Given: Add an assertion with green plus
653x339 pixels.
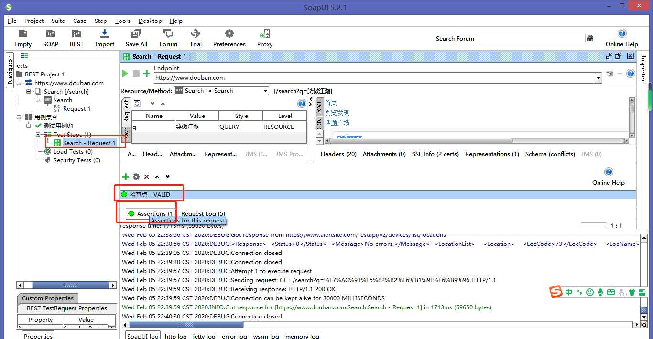Looking at the screenshot, I should coord(126,177).
